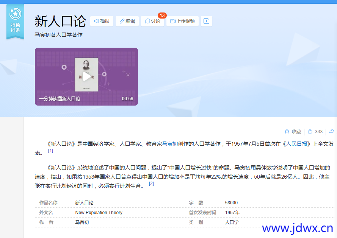Click the 作者 field label
337x238 pixels.
(46, 222)
